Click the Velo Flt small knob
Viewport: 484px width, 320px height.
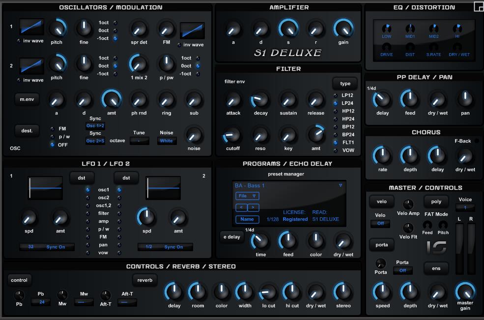click(x=408, y=228)
